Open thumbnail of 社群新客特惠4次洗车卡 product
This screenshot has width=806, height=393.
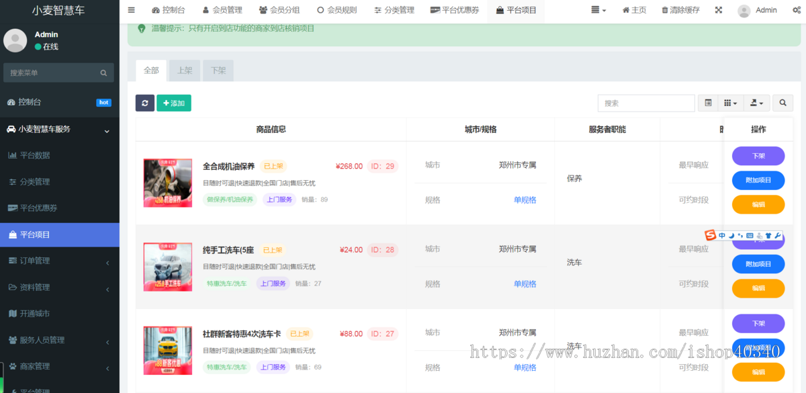click(168, 350)
